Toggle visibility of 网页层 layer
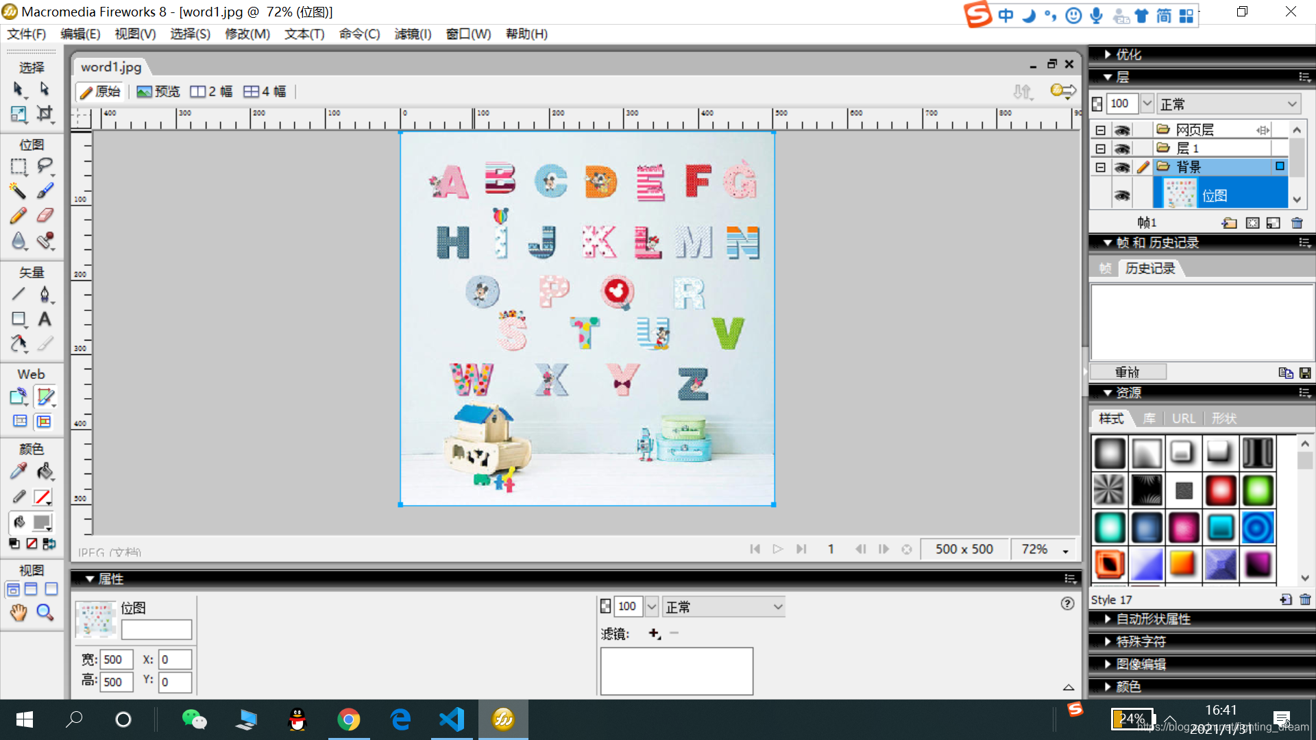 1121,130
